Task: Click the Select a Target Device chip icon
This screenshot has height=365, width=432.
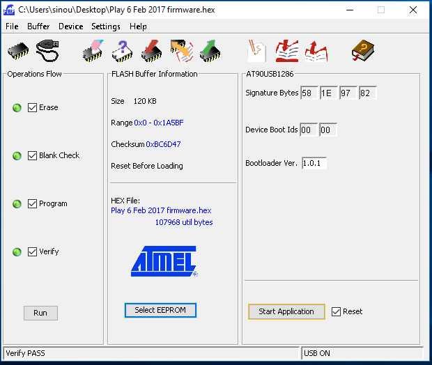Action: click(x=18, y=51)
